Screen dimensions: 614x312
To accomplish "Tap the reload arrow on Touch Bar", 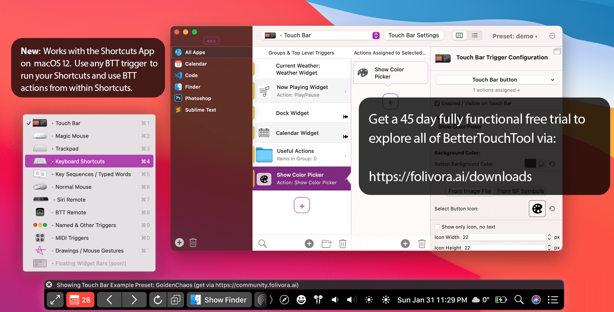I will [x=158, y=300].
